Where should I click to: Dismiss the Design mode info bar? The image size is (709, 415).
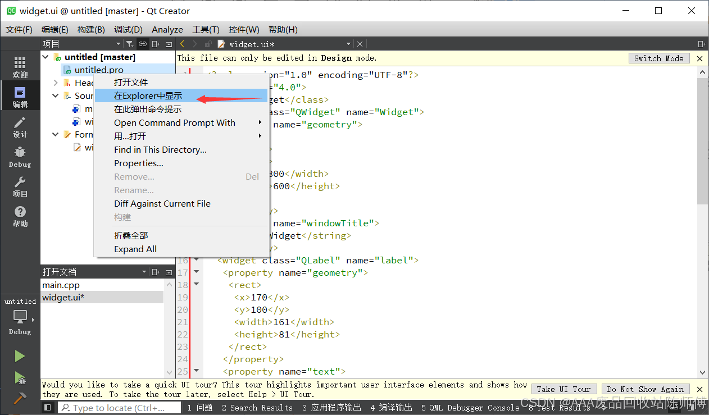pos(699,58)
